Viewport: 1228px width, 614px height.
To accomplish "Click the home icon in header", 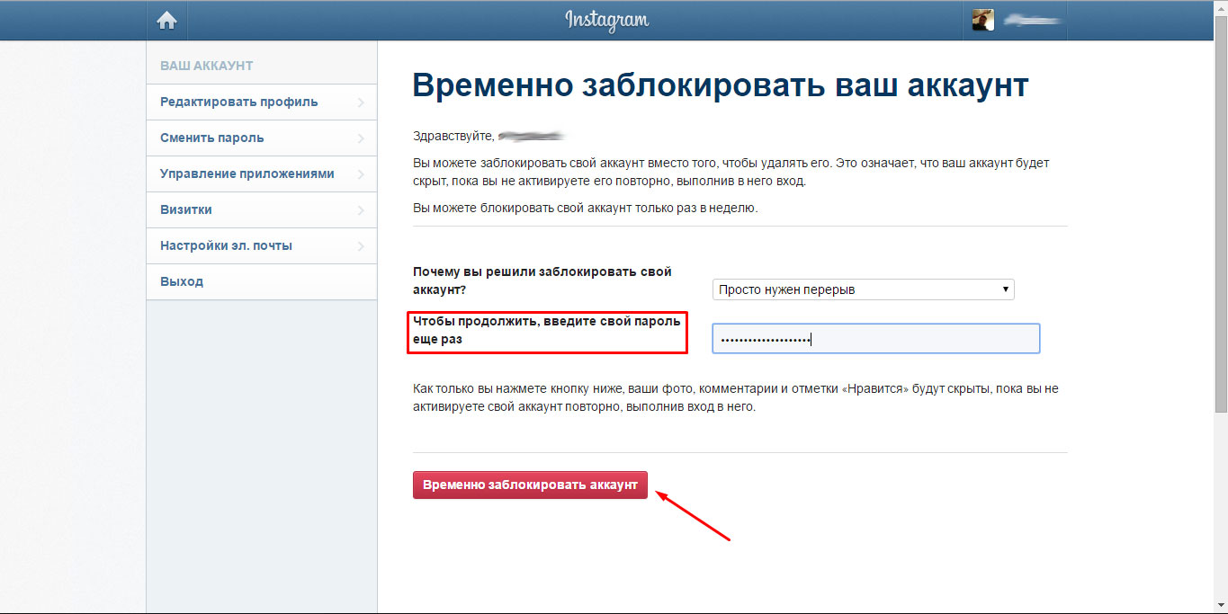I will coord(166,21).
